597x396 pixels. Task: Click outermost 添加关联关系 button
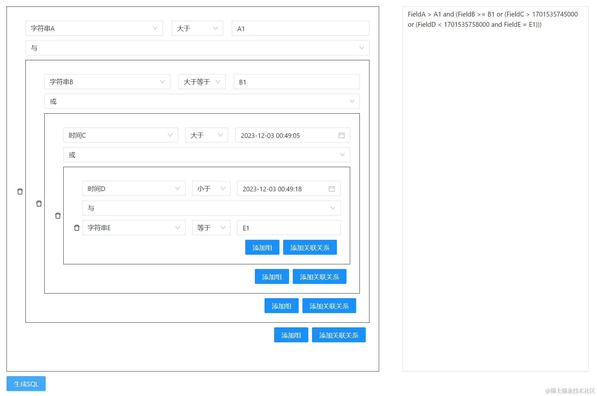pyautogui.click(x=338, y=335)
